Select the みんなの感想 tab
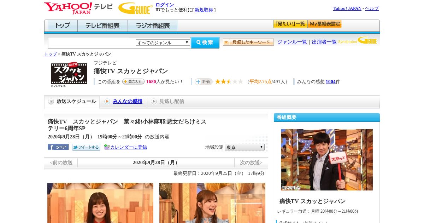 pos(128,102)
